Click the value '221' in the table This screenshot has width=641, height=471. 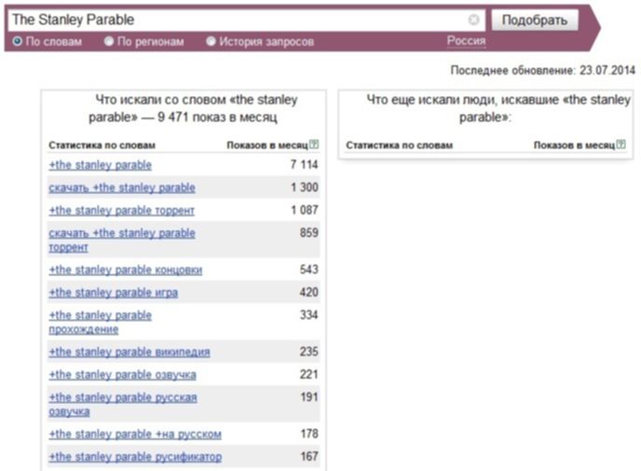tap(309, 374)
